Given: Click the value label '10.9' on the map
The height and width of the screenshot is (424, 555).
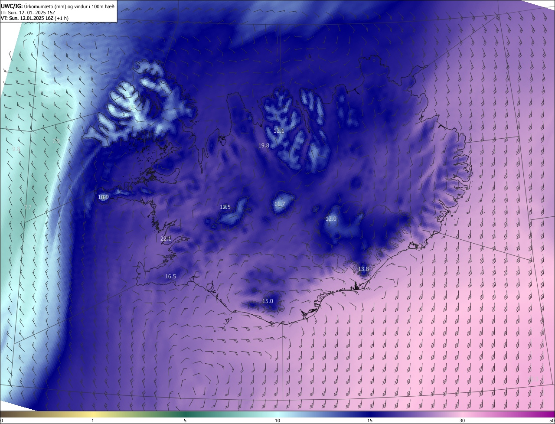Looking at the screenshot, I should pyautogui.click(x=103, y=197).
